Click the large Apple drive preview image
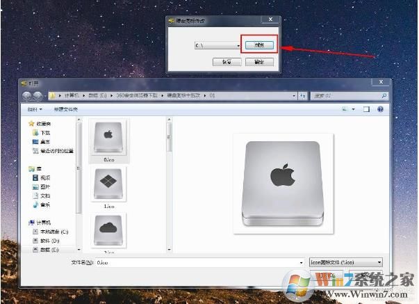The height and width of the screenshot is (304, 419). [284, 184]
